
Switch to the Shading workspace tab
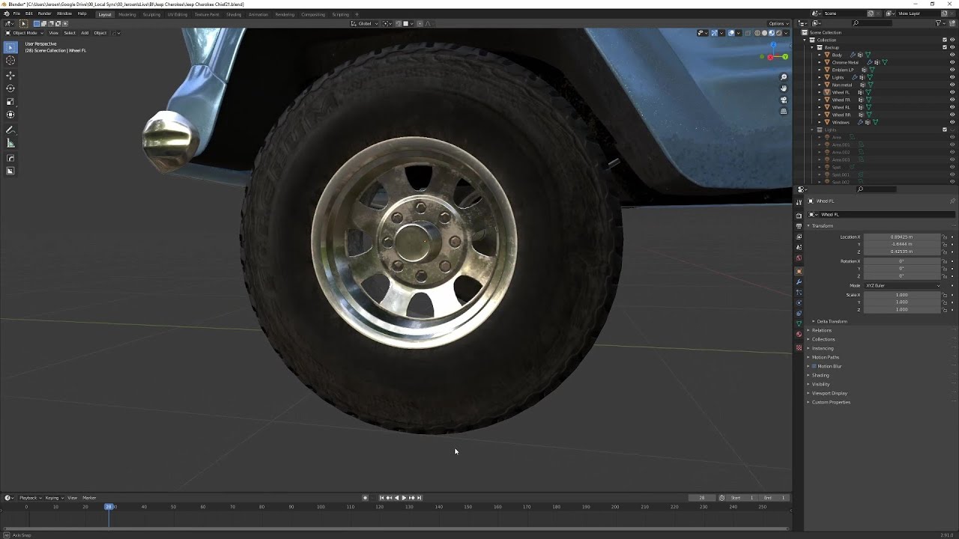(x=234, y=14)
